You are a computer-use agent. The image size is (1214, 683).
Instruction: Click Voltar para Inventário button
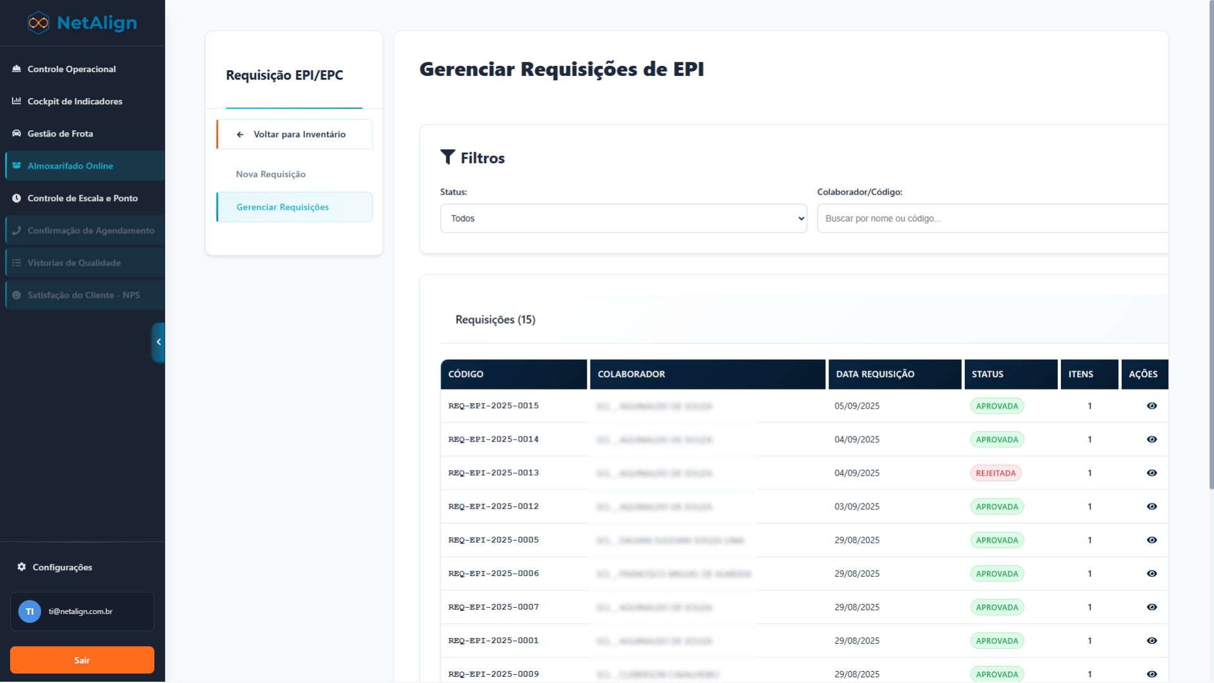point(295,134)
